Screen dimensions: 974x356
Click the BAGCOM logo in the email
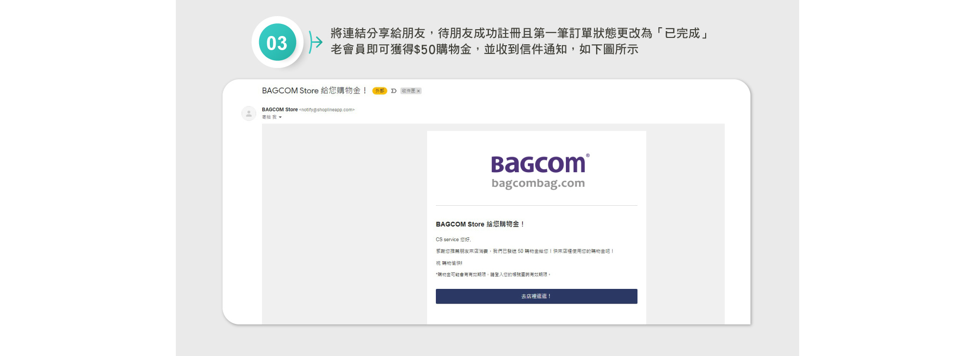coord(540,163)
